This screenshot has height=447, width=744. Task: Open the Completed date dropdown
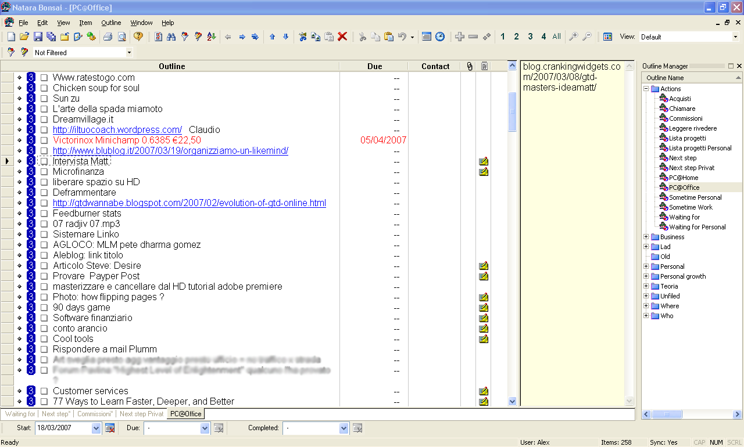pos(344,428)
